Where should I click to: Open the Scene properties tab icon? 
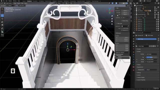click(x=133, y=46)
